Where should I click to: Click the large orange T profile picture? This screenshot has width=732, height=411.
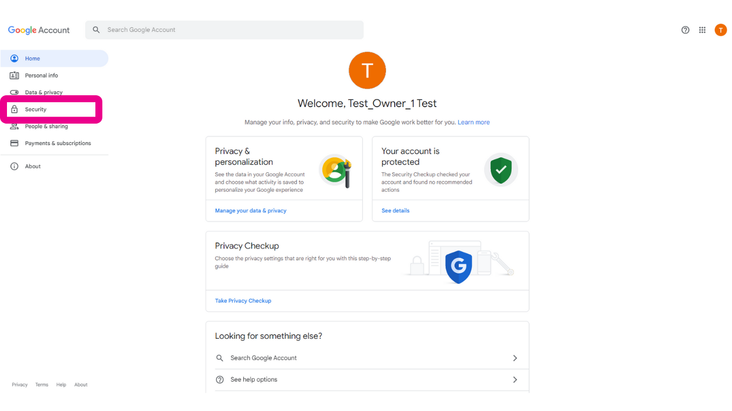coord(367,70)
